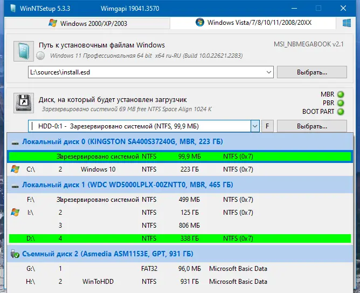Click the MBR green status light

pos(341,94)
